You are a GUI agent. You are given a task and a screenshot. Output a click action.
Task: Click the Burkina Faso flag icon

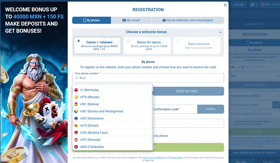[76, 132]
